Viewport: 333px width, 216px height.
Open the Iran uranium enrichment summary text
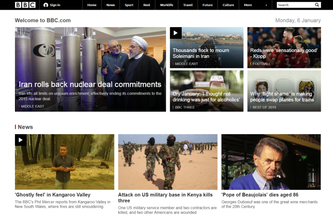point(90,96)
